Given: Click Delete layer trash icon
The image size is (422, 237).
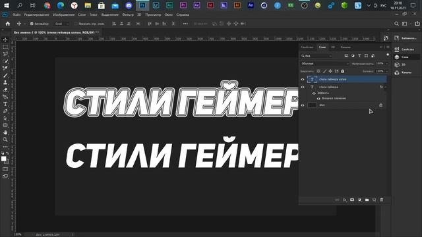Looking at the screenshot, I should point(382,200).
